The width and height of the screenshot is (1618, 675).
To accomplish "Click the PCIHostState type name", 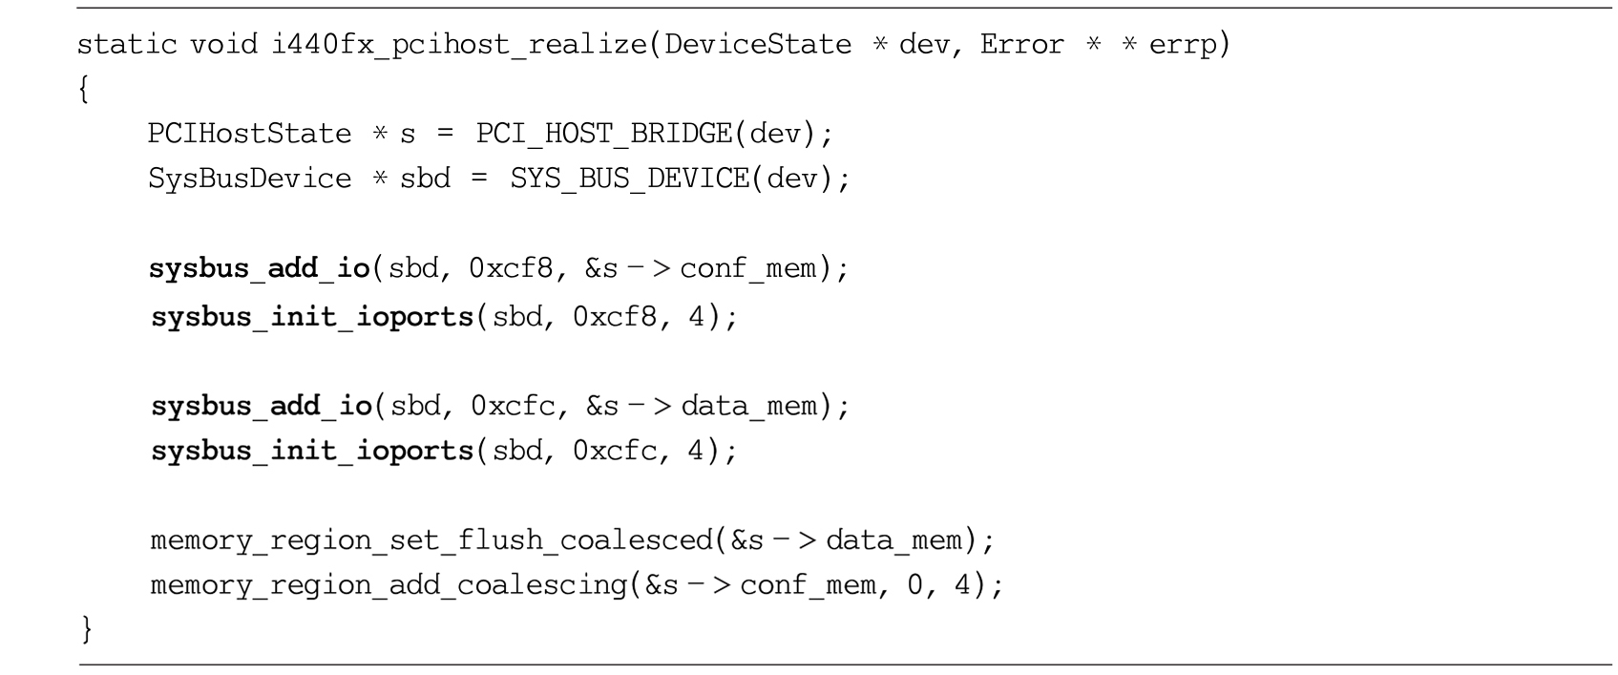I will 249,134.
